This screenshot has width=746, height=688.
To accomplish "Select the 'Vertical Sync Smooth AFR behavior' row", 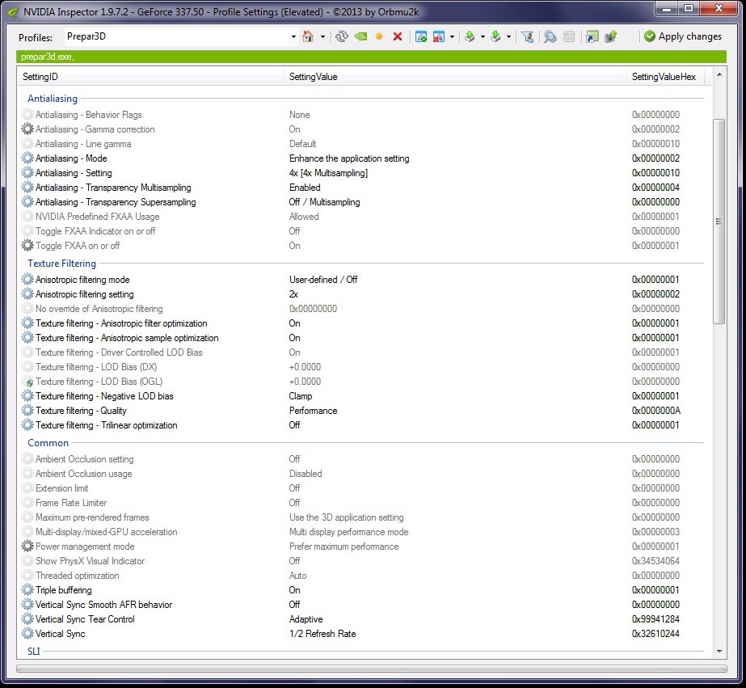I will [x=365, y=604].
